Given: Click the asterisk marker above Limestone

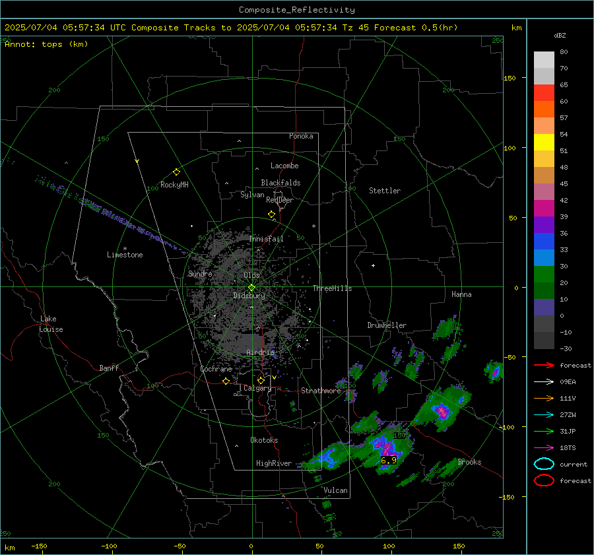Looking at the screenshot, I should (x=125, y=249).
